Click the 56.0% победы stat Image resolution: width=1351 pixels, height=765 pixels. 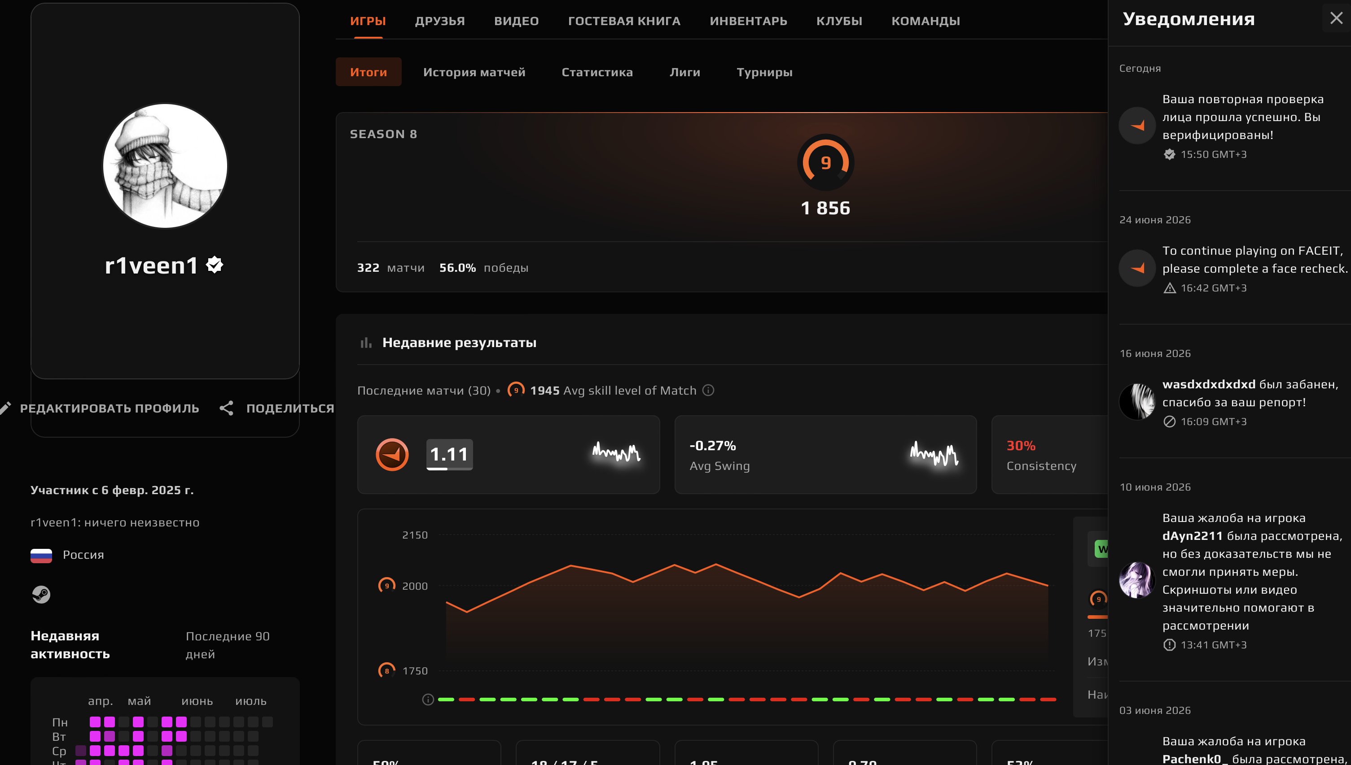(484, 268)
